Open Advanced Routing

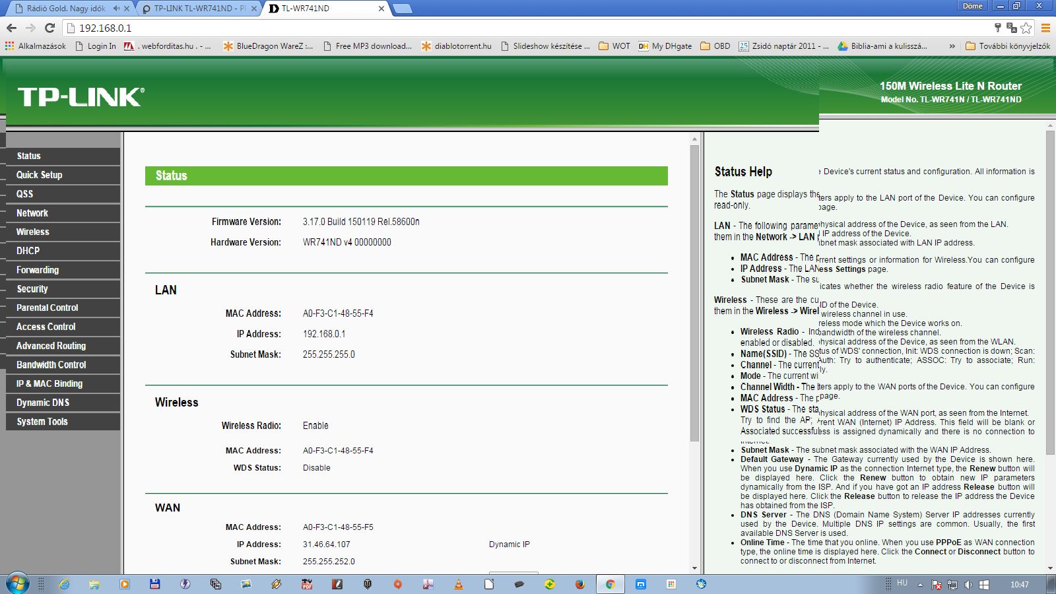click(63, 346)
